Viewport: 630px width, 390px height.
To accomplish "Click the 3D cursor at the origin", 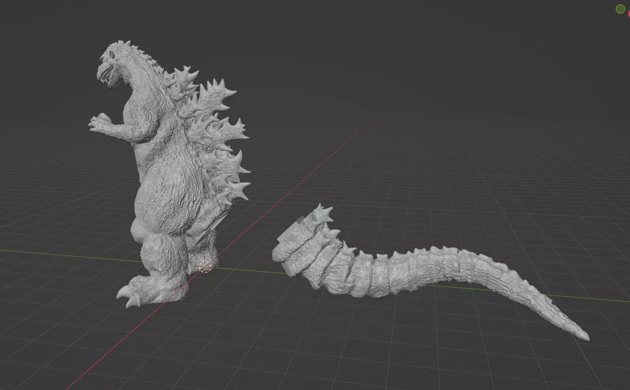I will tap(205, 267).
